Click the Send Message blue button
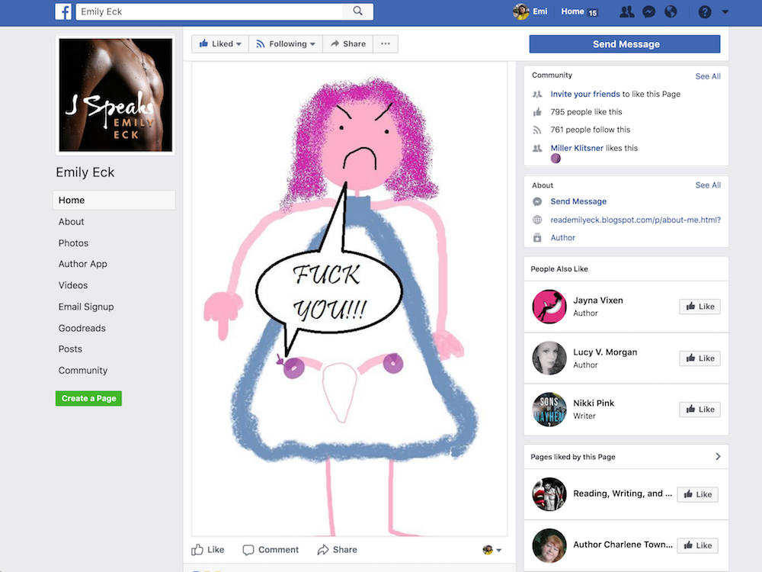Viewport: 762px width, 572px height. pyautogui.click(x=625, y=44)
